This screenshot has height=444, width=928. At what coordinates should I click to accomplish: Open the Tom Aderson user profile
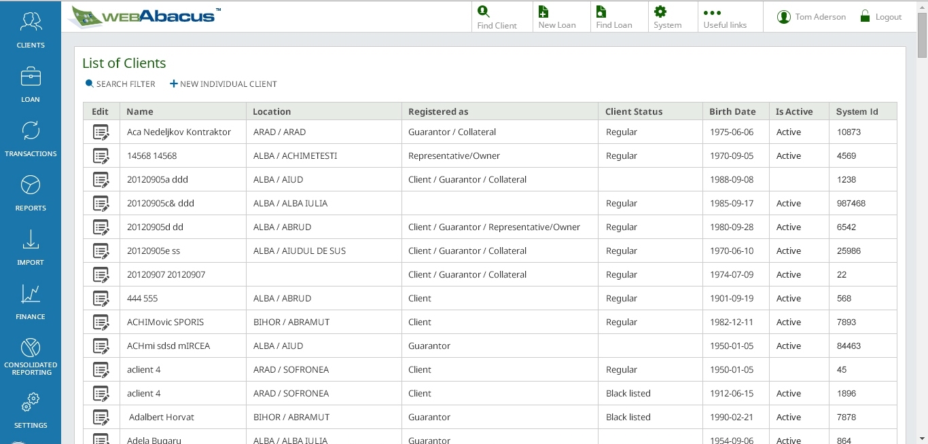click(x=811, y=16)
